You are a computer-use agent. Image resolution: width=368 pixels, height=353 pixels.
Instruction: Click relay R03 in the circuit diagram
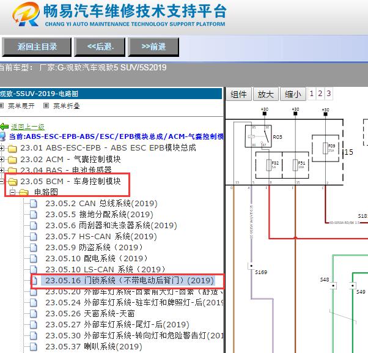(258, 136)
